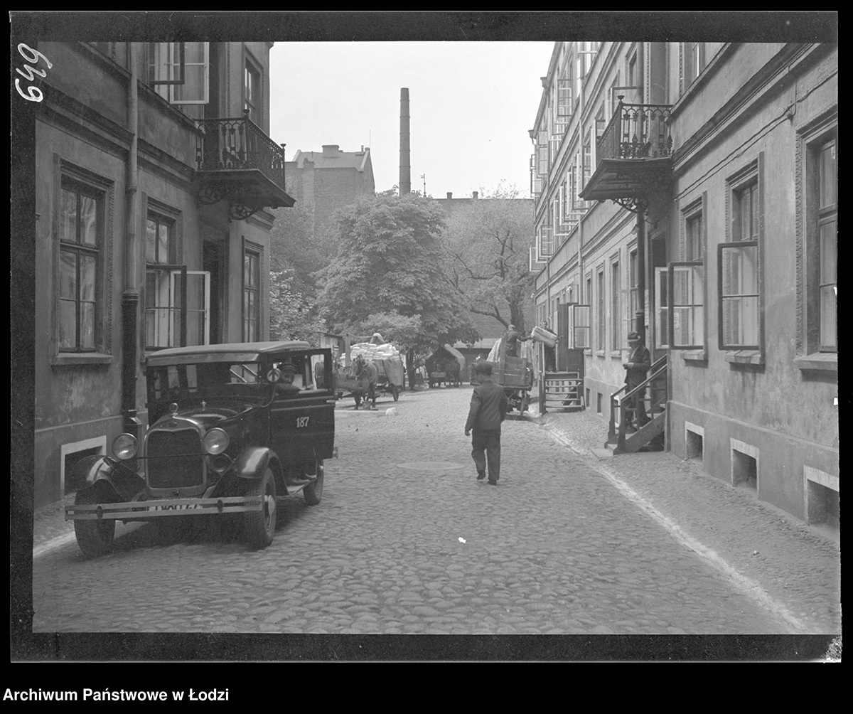853x714 pixels.
Task: Click the 'Archiwum Państwowe w Łodzi' caption text
Action: (x=116, y=695)
